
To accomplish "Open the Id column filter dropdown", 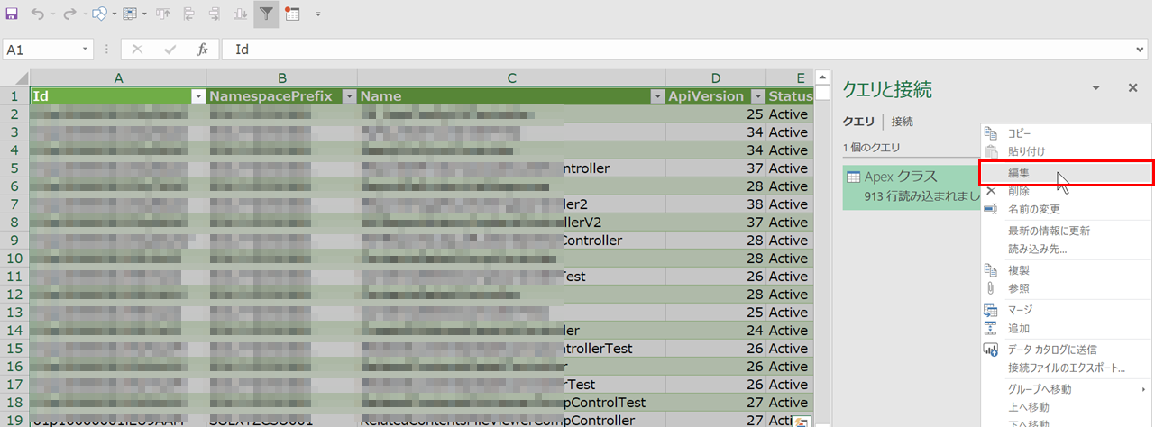I will point(198,96).
